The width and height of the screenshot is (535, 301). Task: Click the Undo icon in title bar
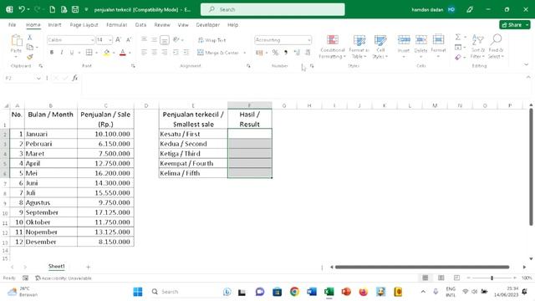(22, 9)
